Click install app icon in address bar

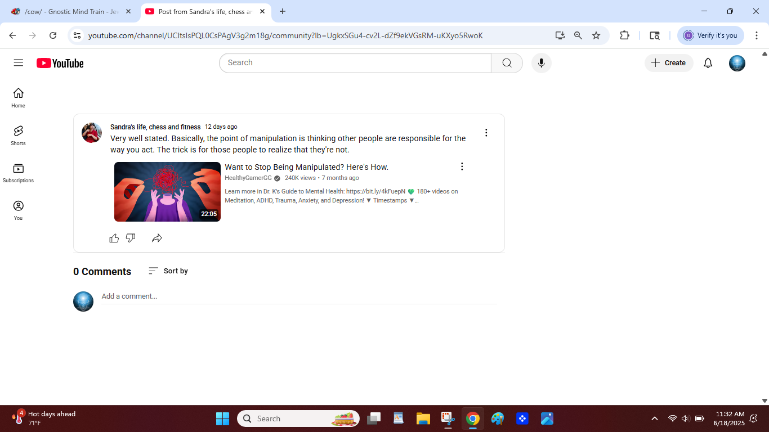[x=560, y=35]
